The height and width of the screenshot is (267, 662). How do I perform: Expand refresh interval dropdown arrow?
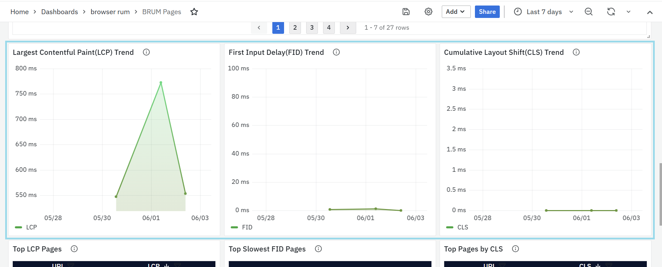(629, 12)
